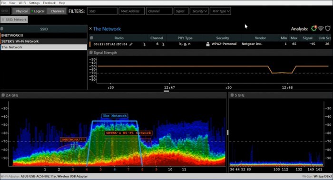Open the Settings menu
The image size is (333, 180).
point(34,3)
